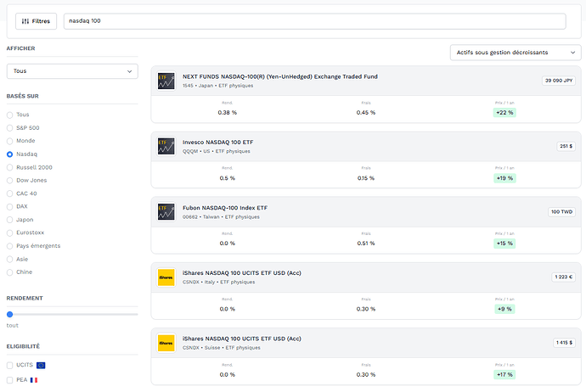Select the S&P 500 radio option
Image resolution: width=586 pixels, height=392 pixels.
[x=9, y=128]
